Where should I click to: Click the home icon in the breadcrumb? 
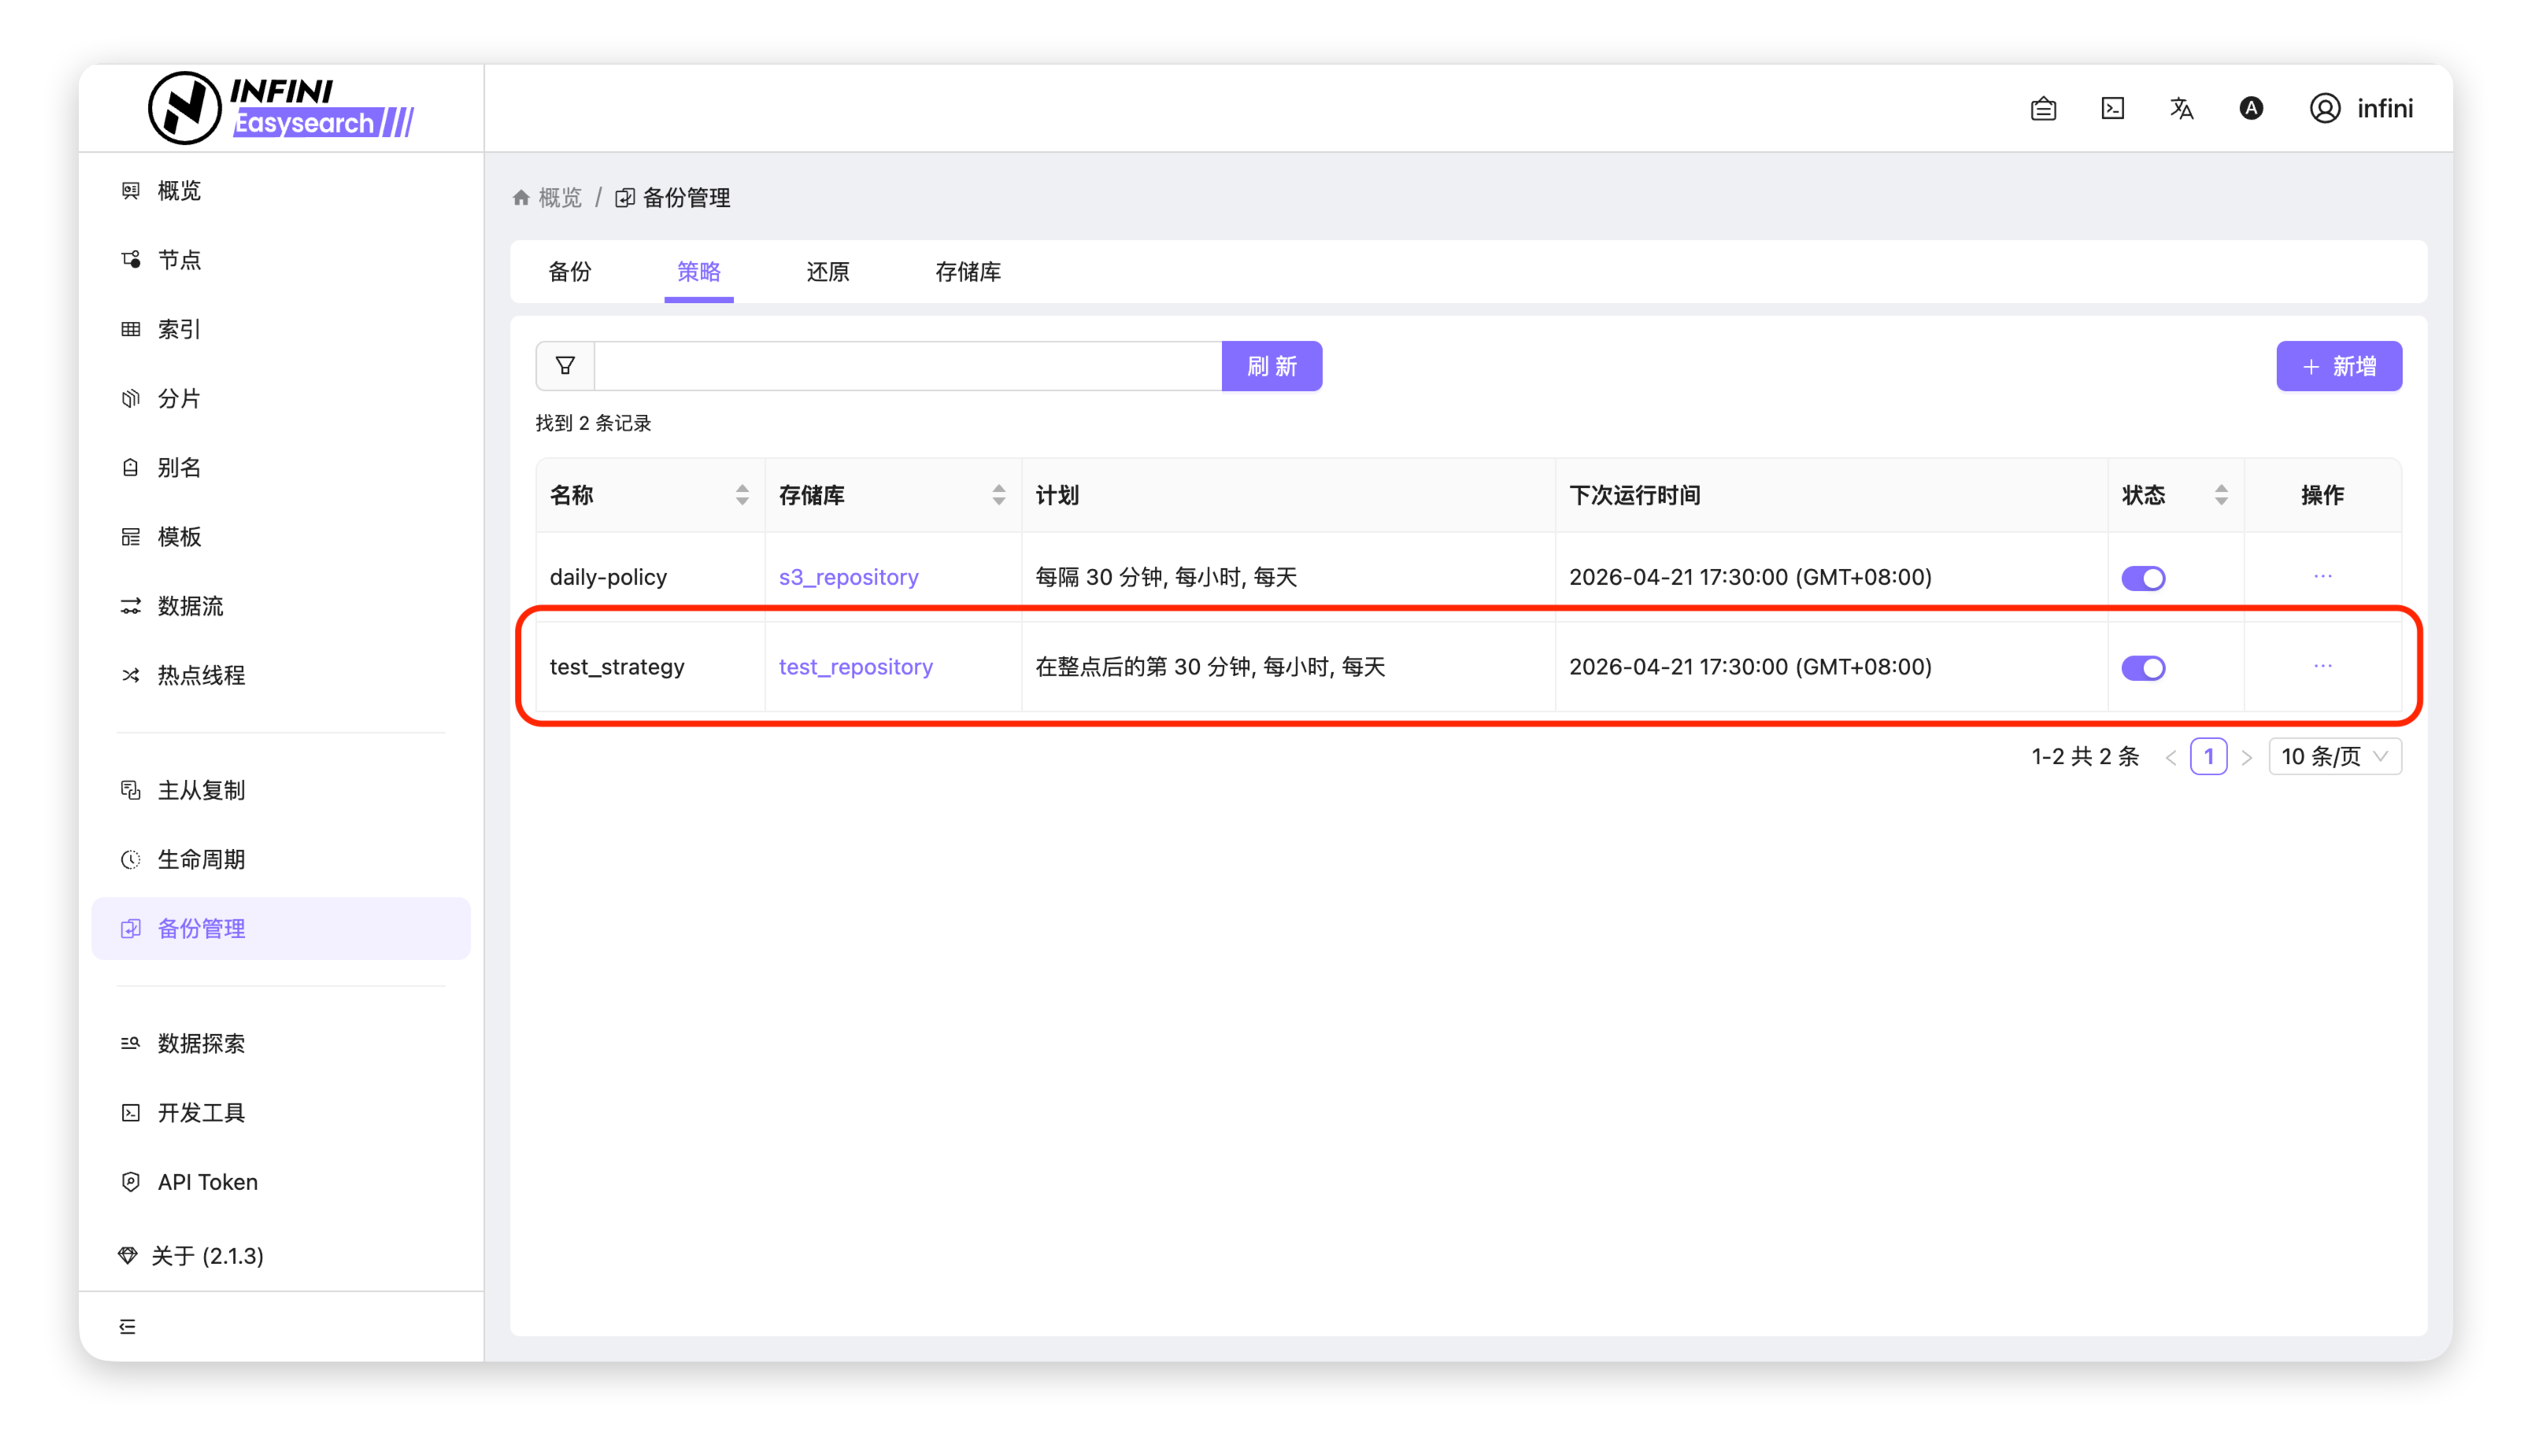[x=521, y=198]
